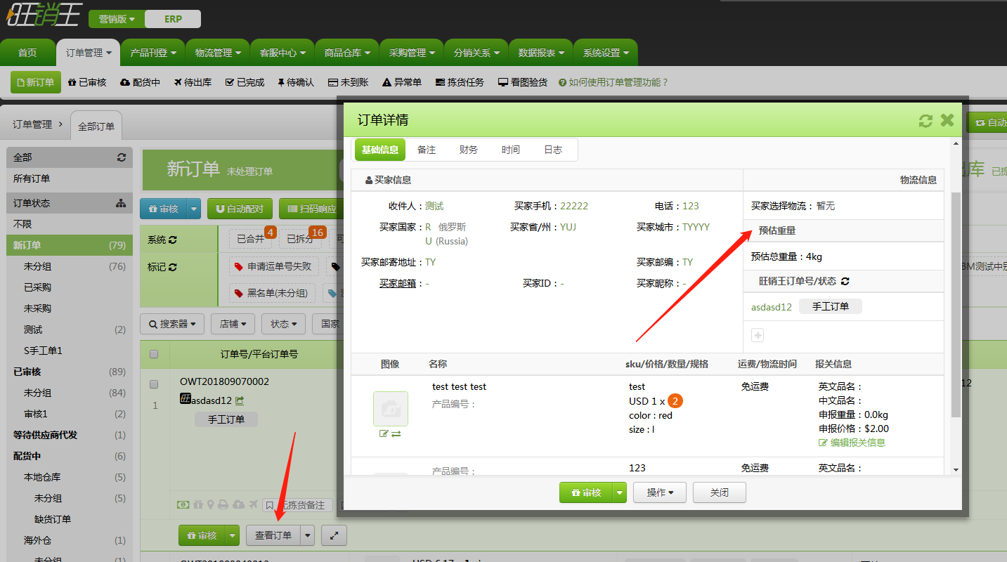
Task: Click the money icon in order OWT201809070002's row
Action: point(183,504)
